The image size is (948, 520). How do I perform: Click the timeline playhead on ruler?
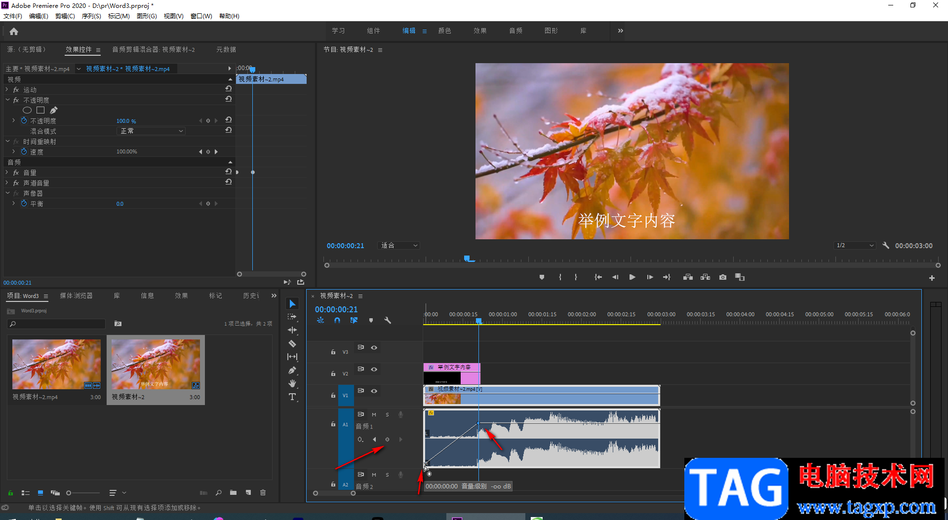[478, 321]
